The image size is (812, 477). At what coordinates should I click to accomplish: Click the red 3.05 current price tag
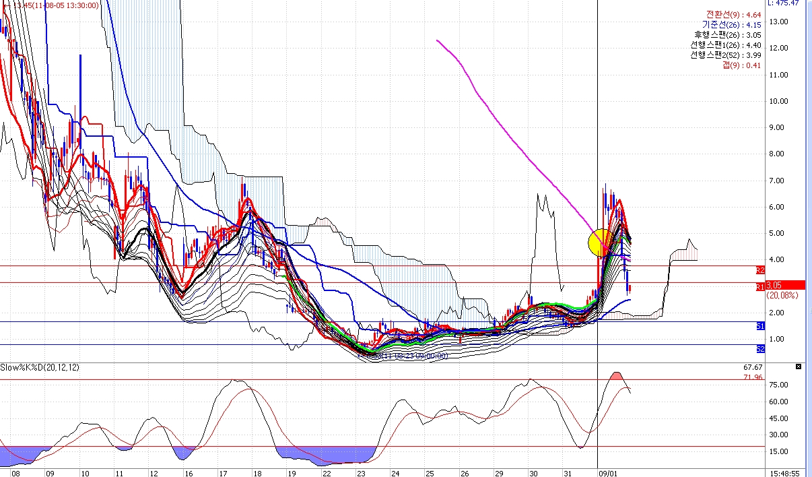[785, 285]
